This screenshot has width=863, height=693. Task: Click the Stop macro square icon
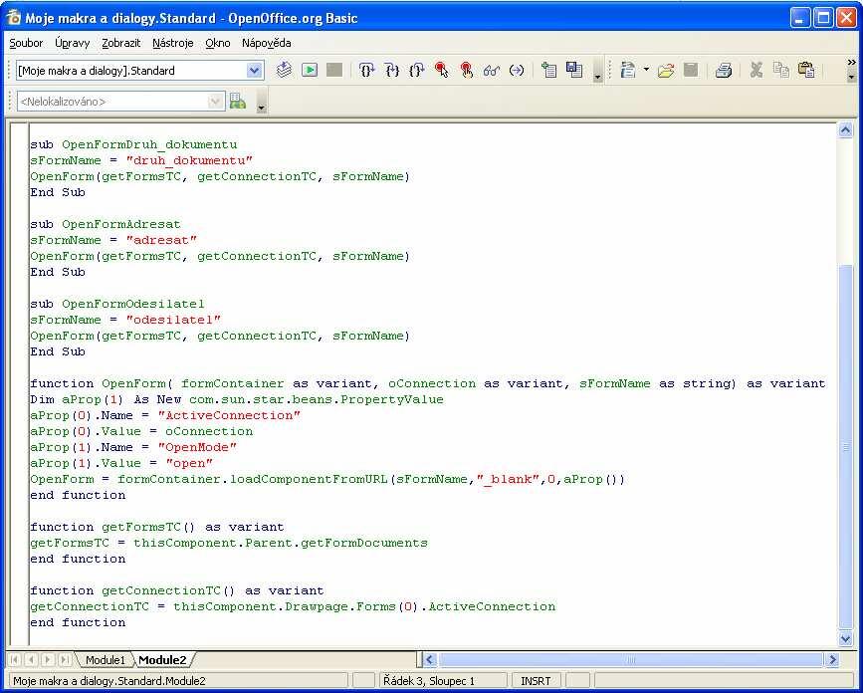334,70
